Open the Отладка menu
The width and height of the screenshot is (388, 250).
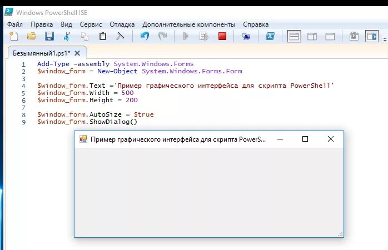tap(122, 24)
